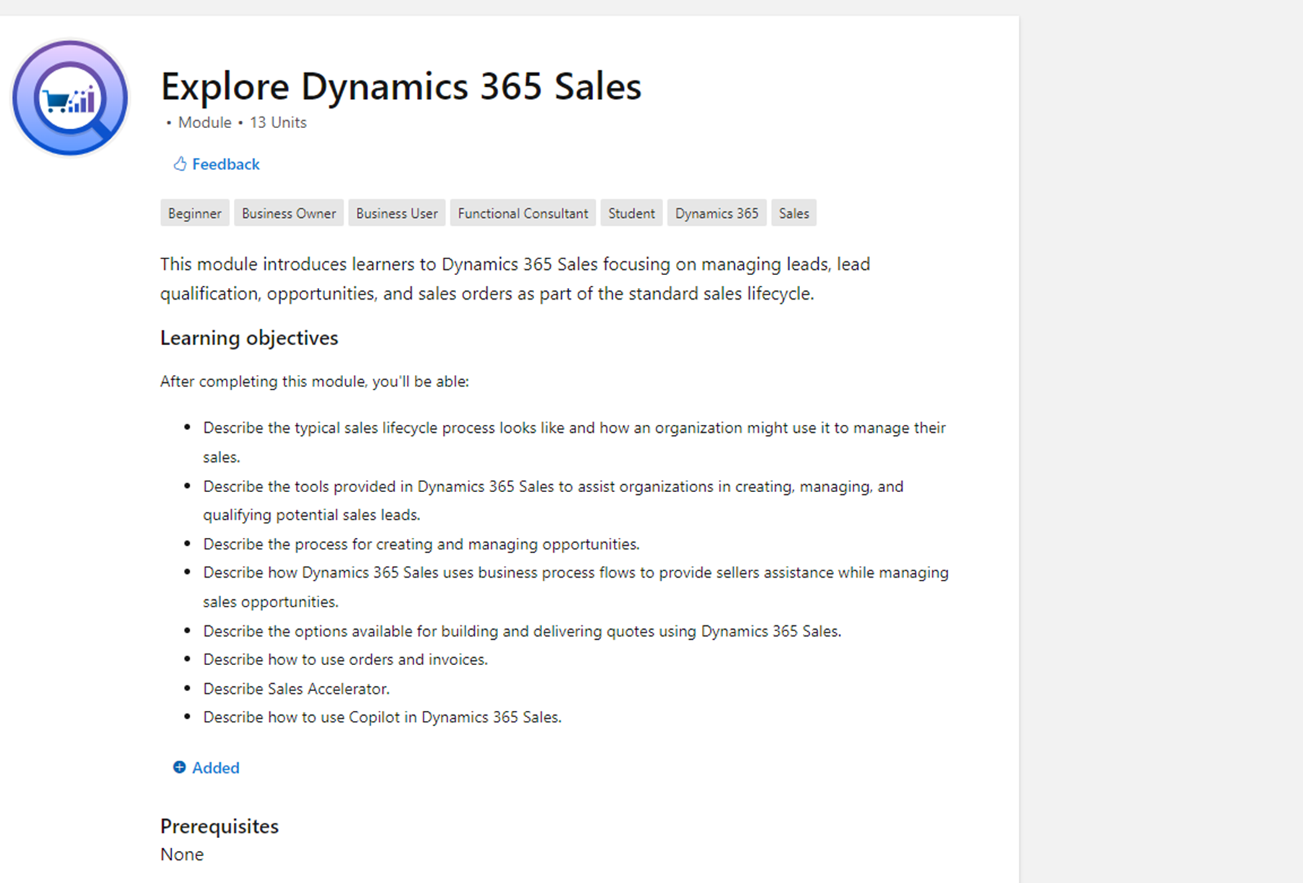
Task: Click the plus circle icon beside Added
Action: (x=180, y=767)
